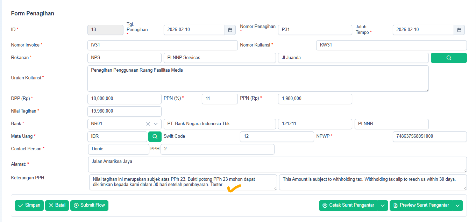Click the Mata Uang search icon button

pyautogui.click(x=155, y=137)
